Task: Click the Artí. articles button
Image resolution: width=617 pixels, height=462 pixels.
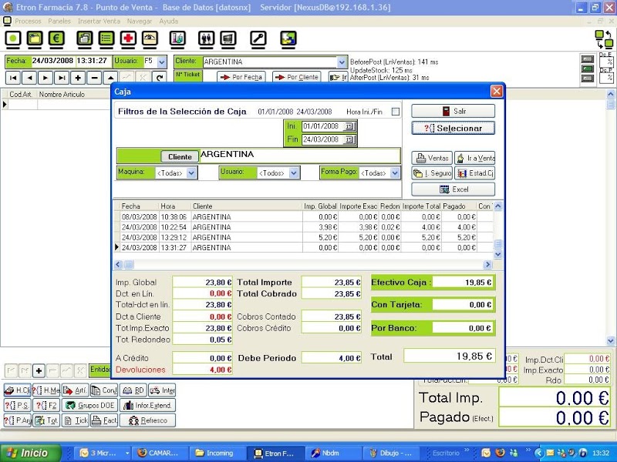Action: pos(75,390)
